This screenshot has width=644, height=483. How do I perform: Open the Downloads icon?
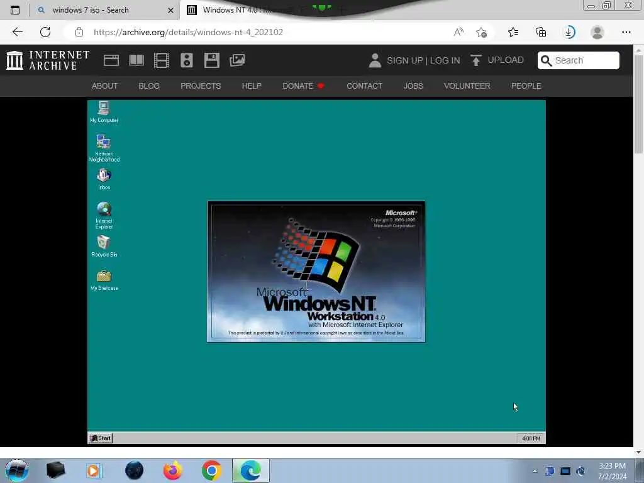click(569, 32)
